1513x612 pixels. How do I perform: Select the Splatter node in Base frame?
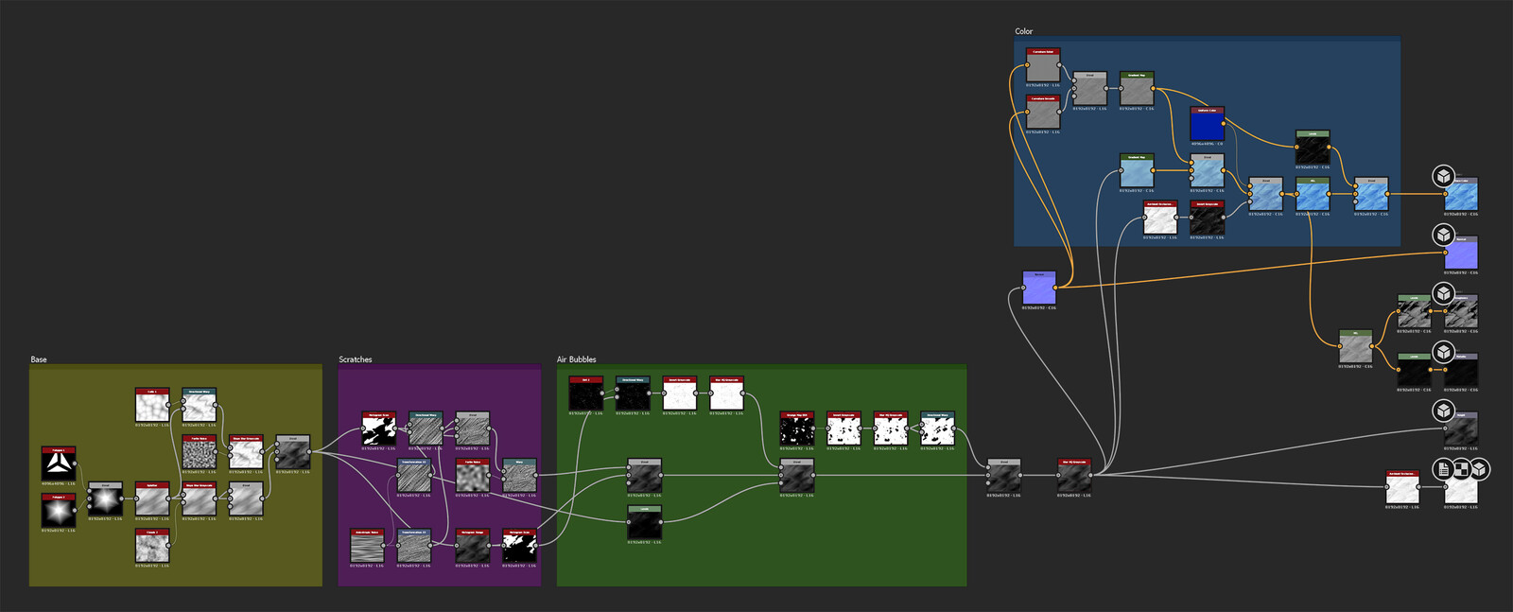click(152, 498)
